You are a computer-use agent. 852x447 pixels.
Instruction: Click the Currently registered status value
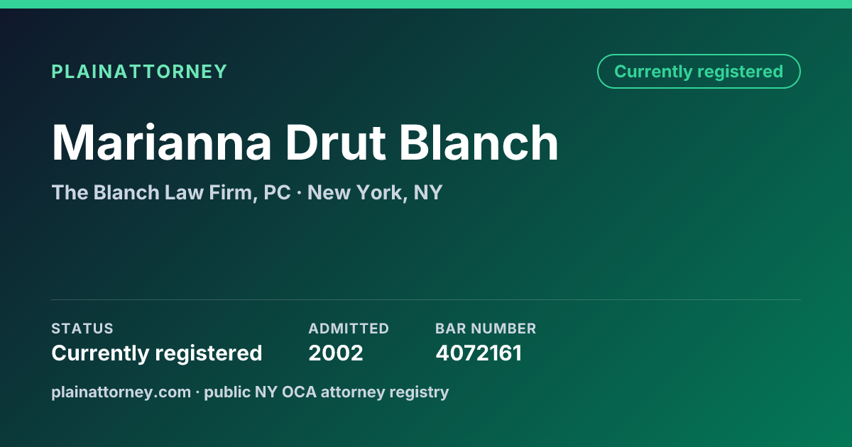[x=157, y=353]
